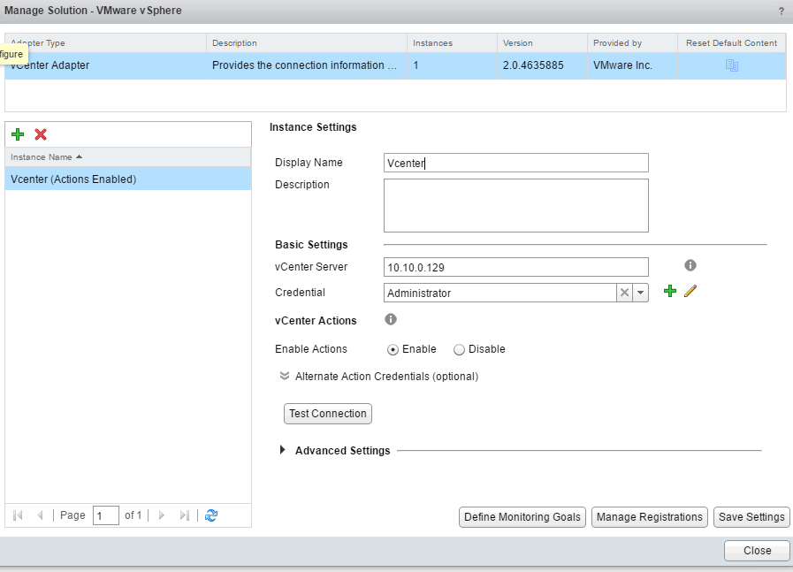This screenshot has height=572, width=793.
Task: Open the help question mark in title bar
Action: point(781,11)
